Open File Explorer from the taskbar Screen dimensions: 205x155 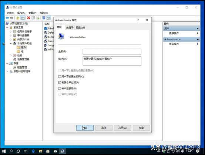point(41,151)
